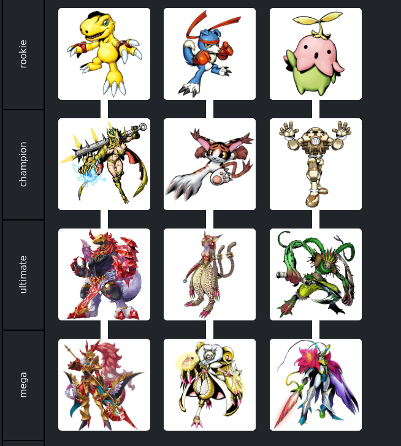This screenshot has width=401, height=446.
Task: Select the rookie row label
Action: coord(23,54)
